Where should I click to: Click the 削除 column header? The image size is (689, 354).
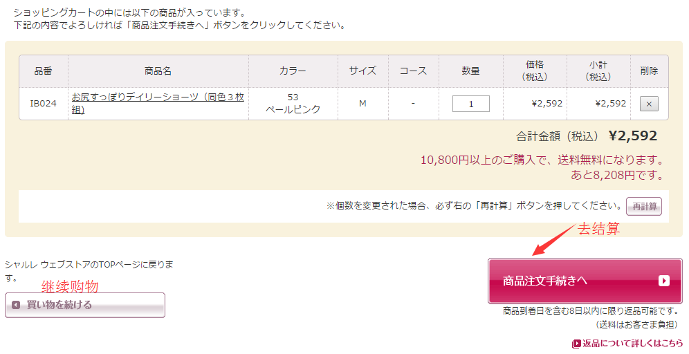649,71
